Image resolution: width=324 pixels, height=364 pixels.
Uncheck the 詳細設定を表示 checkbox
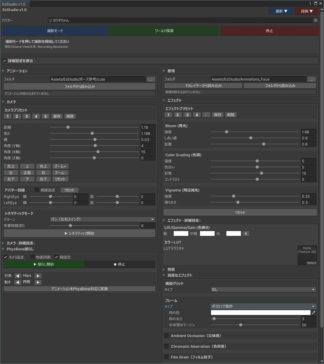(5, 60)
